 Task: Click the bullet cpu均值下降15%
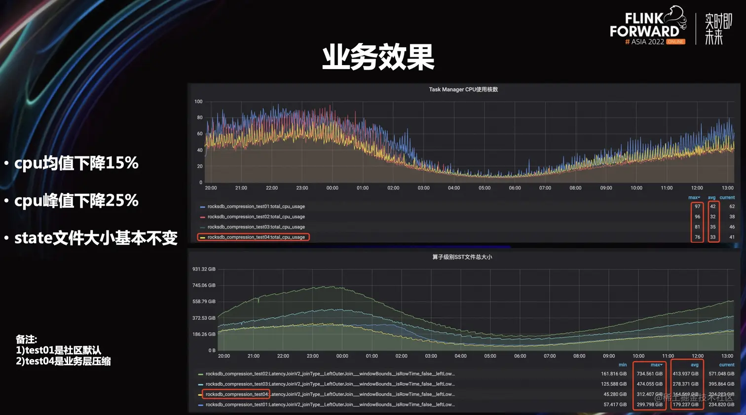click(x=76, y=163)
